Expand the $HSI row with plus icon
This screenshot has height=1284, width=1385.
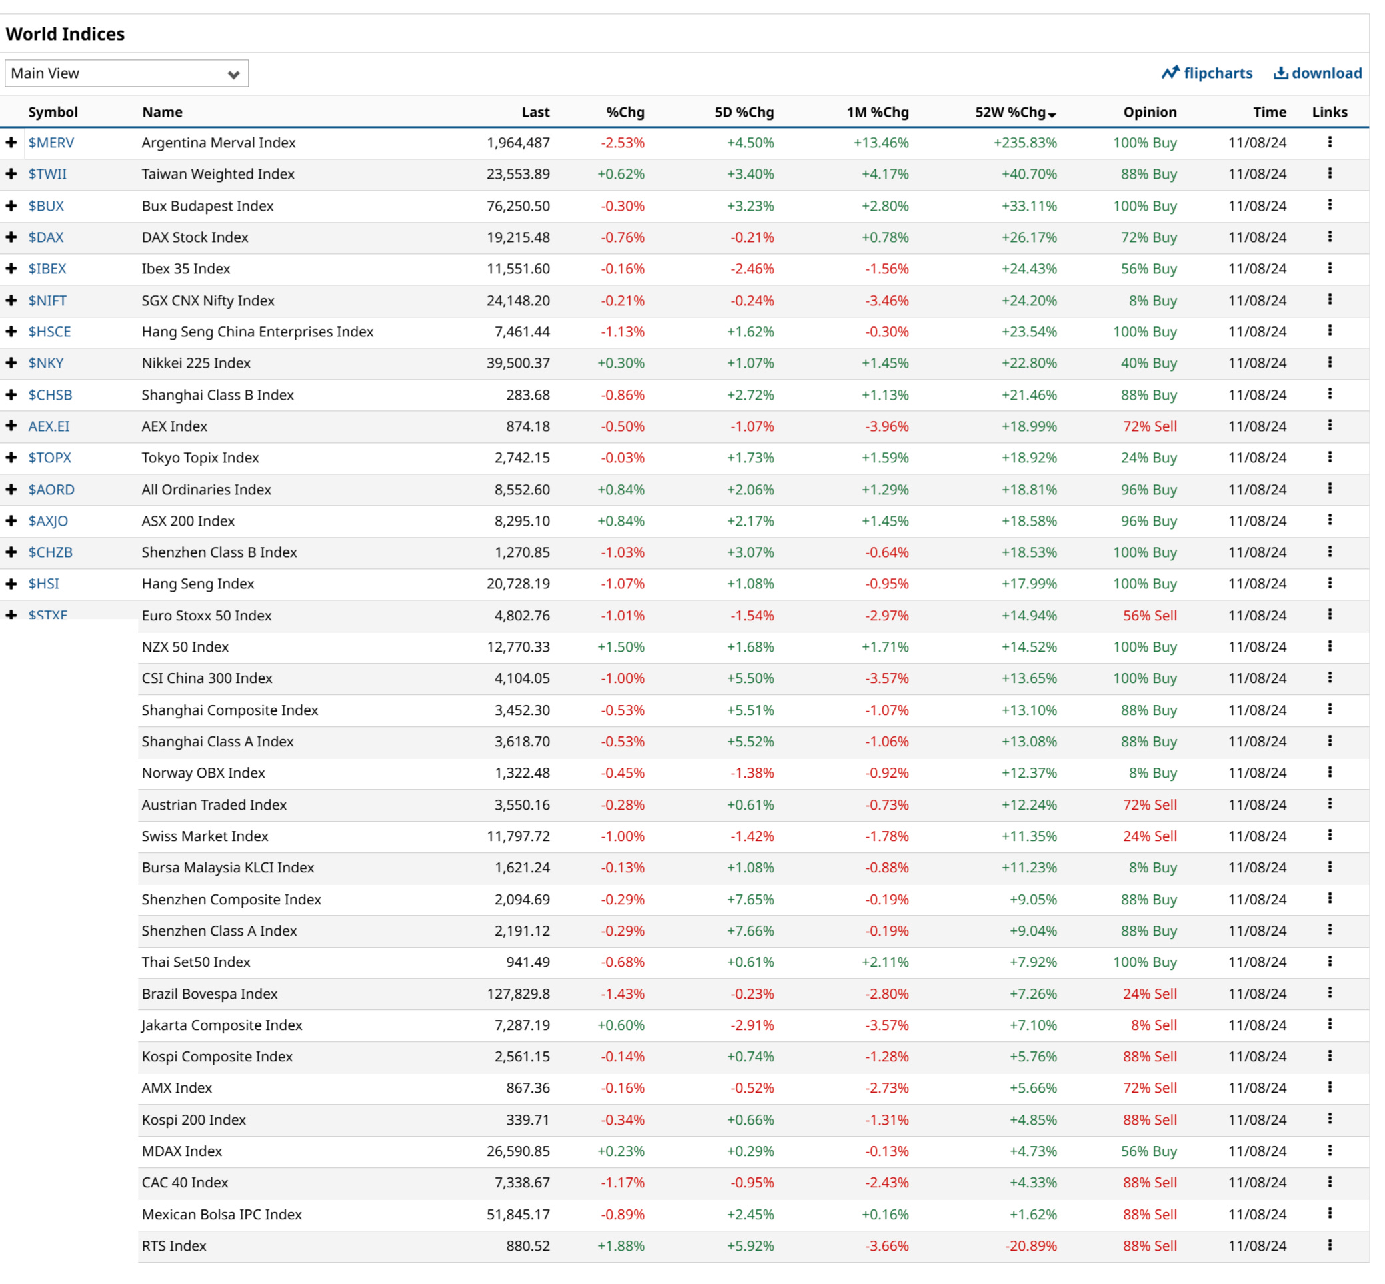coord(11,584)
